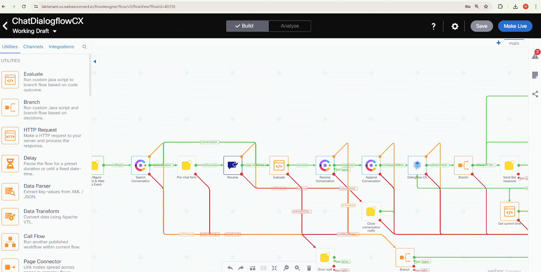541x272 pixels.
Task: Switch to Build mode
Action: point(248,26)
